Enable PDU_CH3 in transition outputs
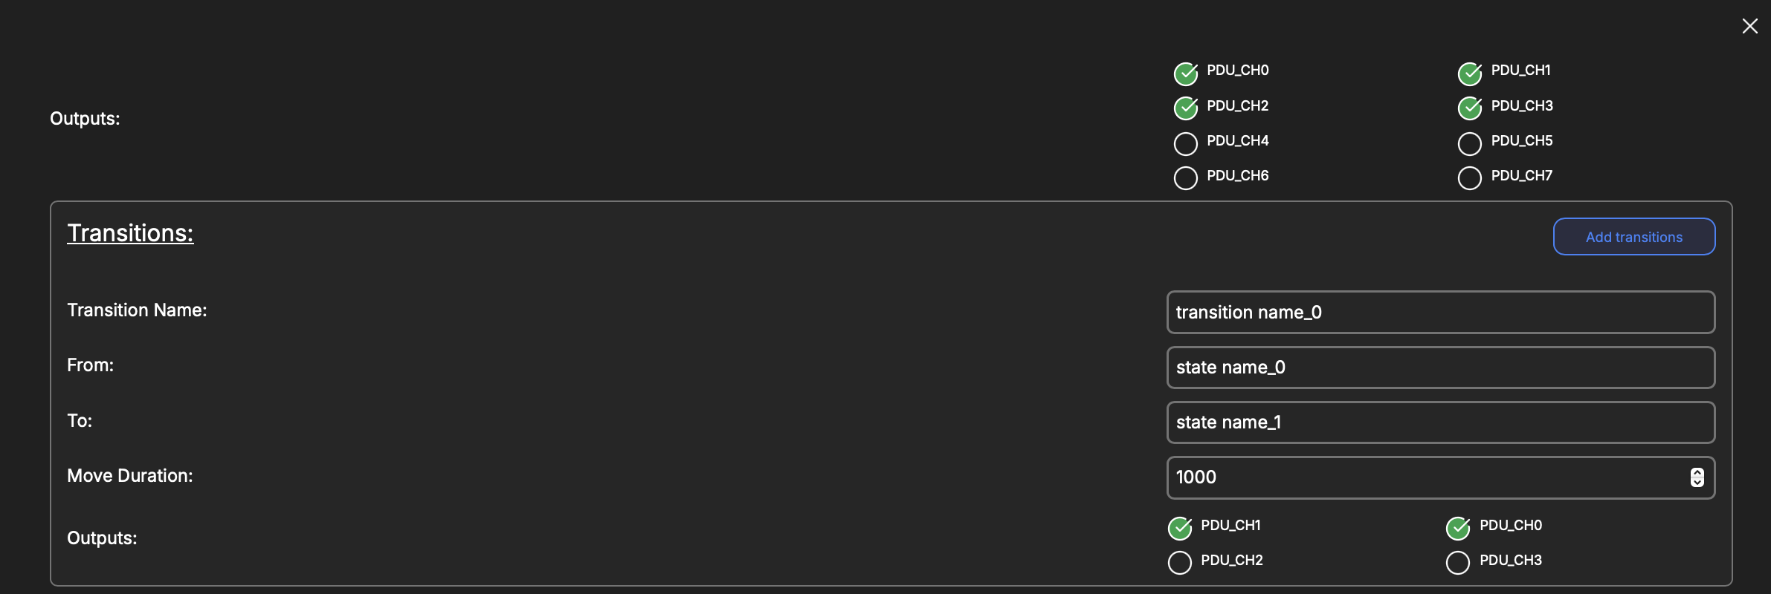This screenshot has height=594, width=1771. [1458, 563]
